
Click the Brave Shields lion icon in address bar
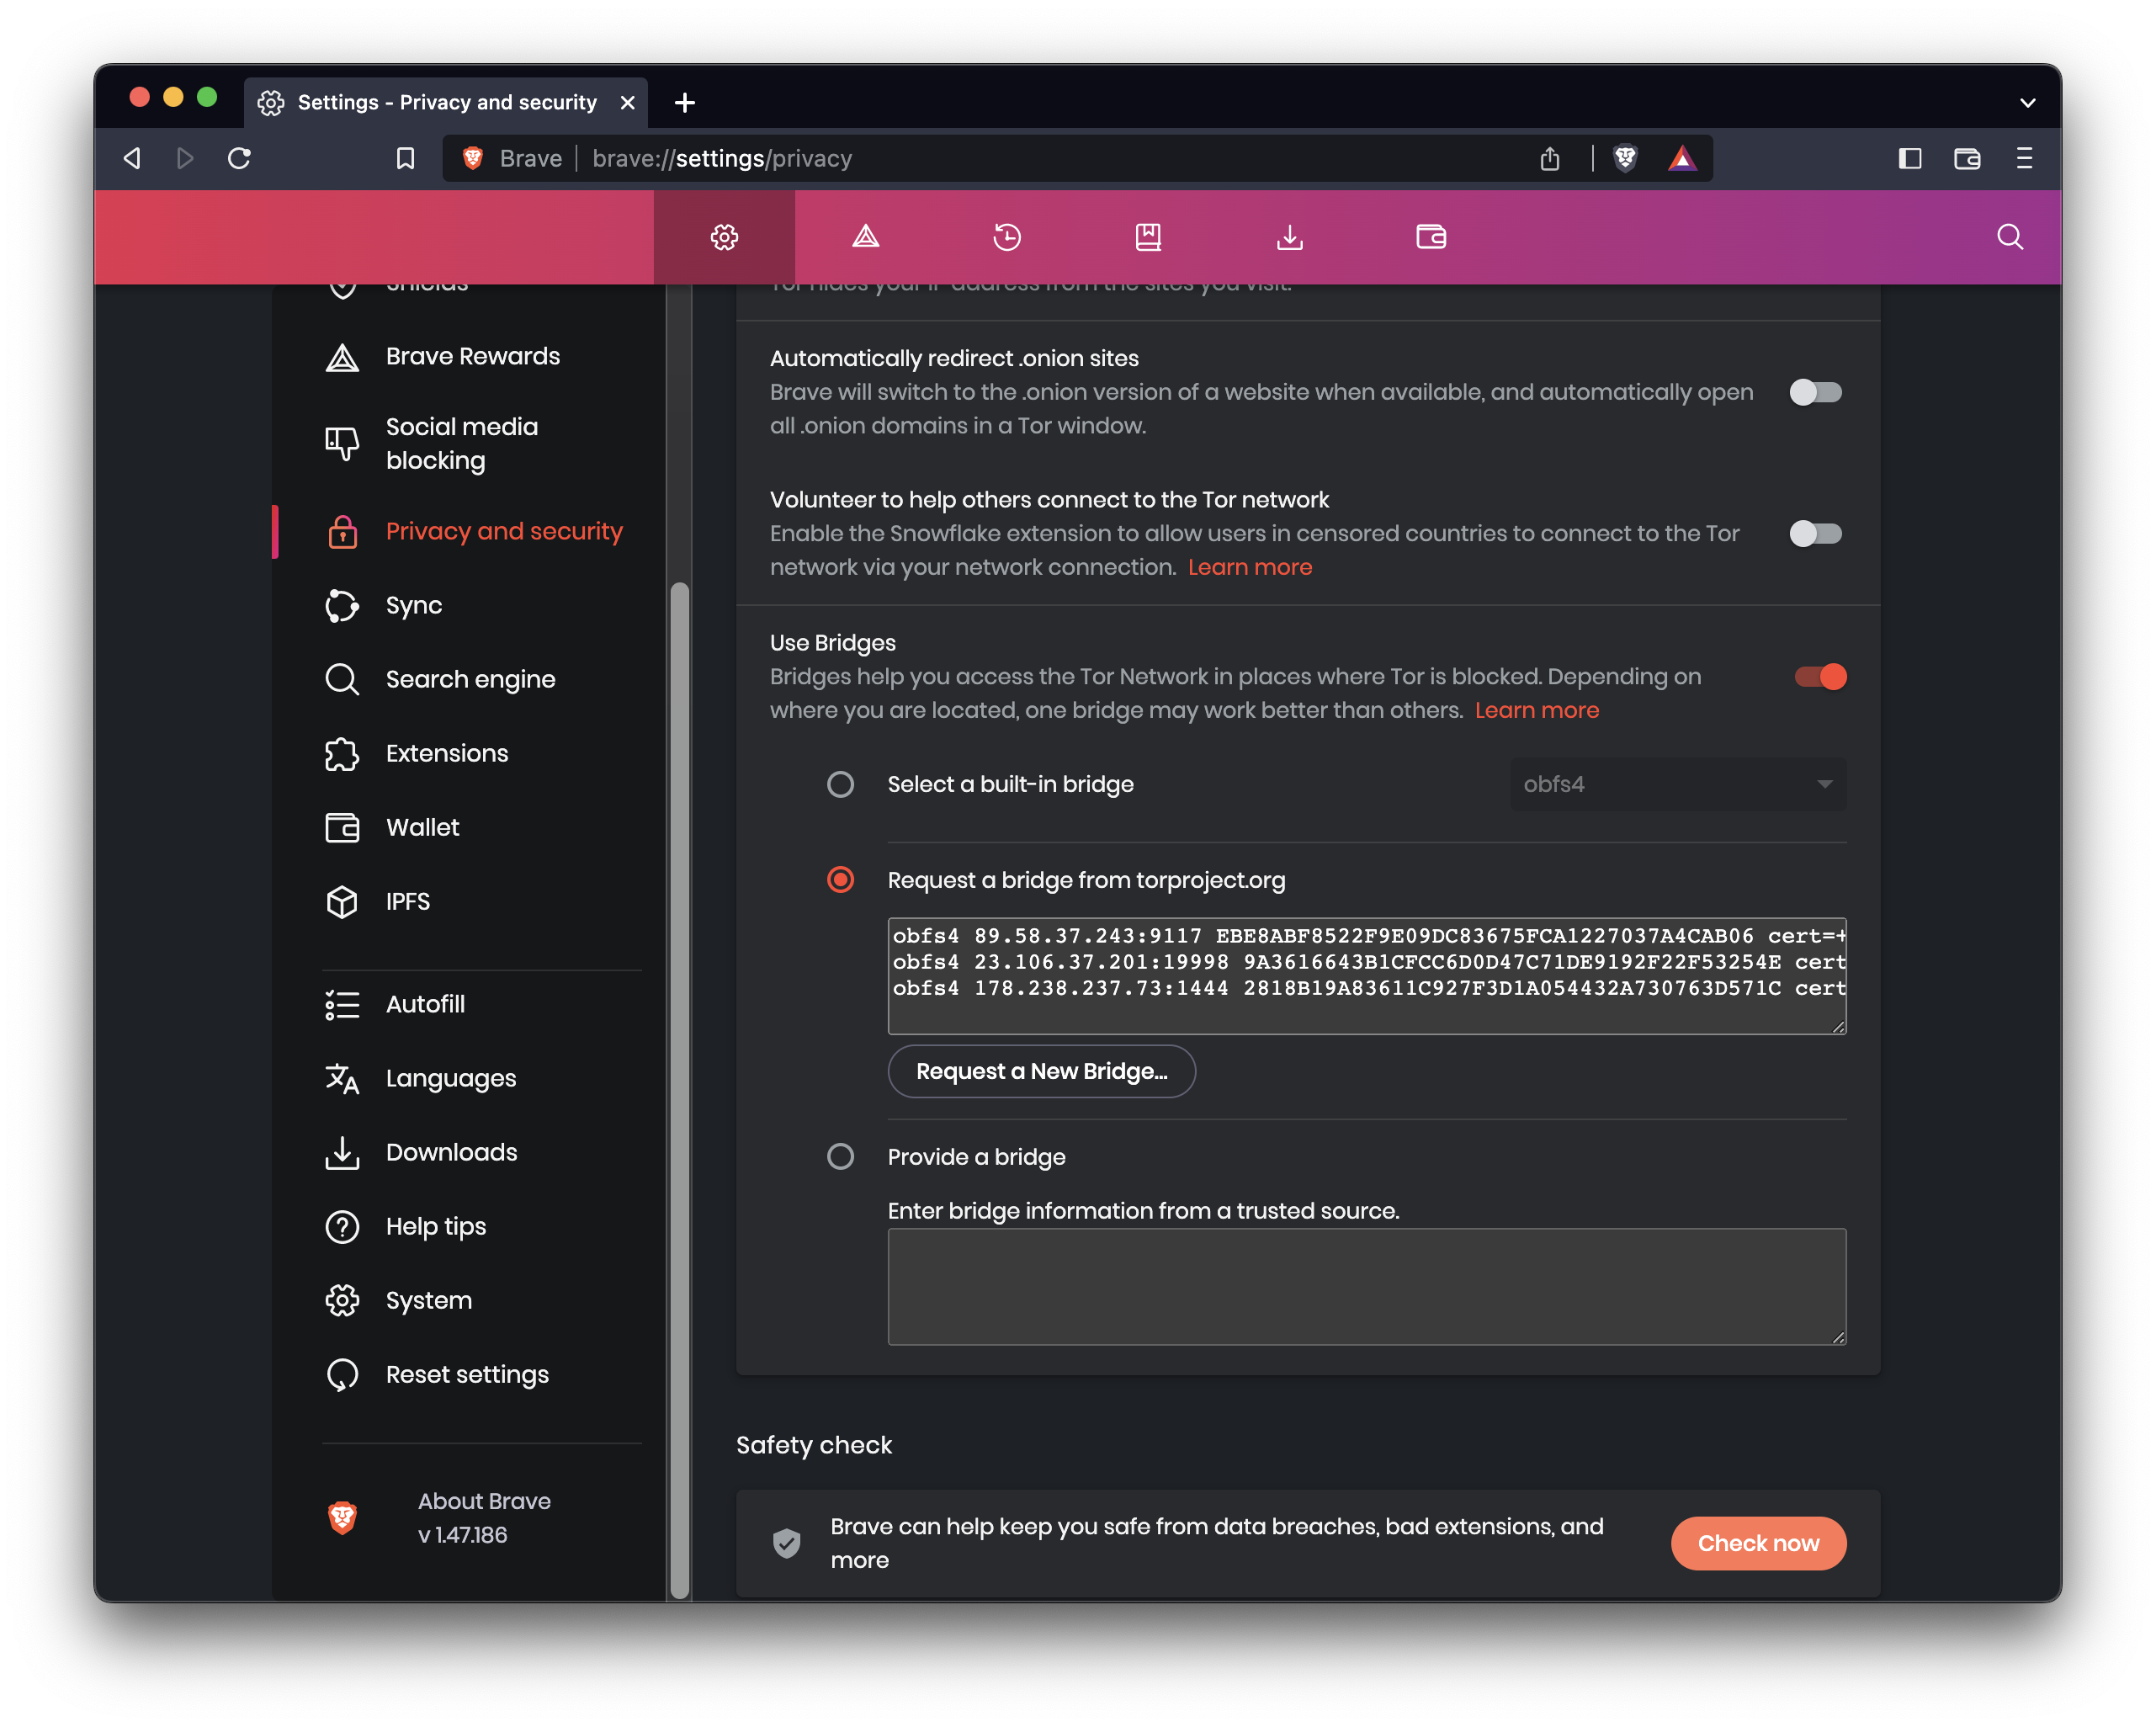tap(1625, 158)
